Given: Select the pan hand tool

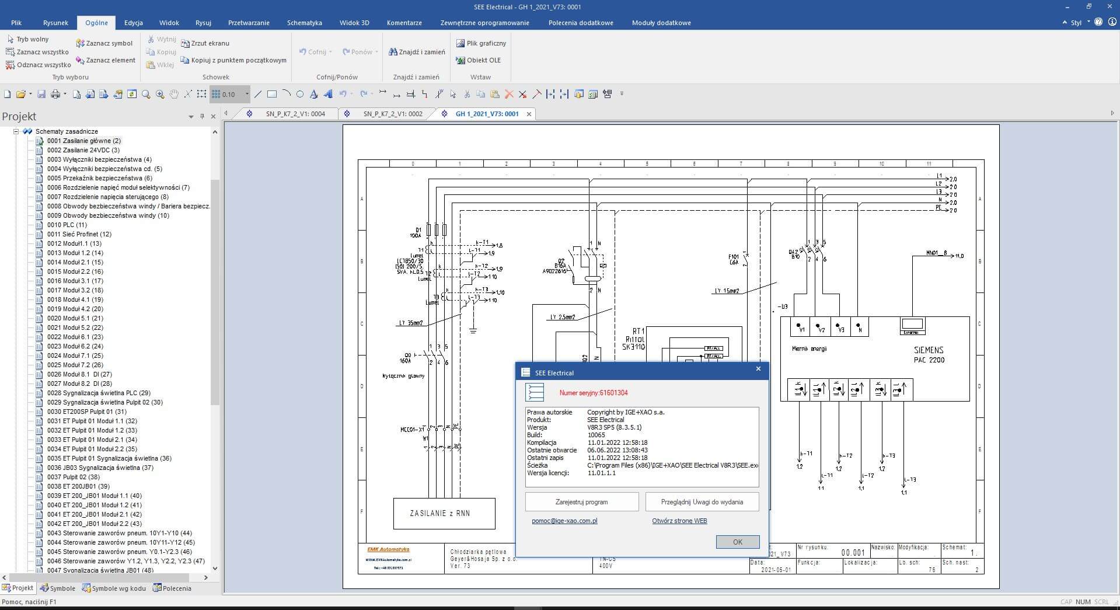Looking at the screenshot, I should click(174, 94).
